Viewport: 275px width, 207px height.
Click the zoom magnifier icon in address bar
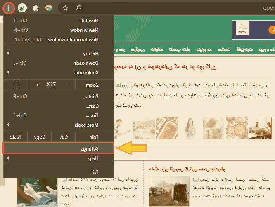78,7
